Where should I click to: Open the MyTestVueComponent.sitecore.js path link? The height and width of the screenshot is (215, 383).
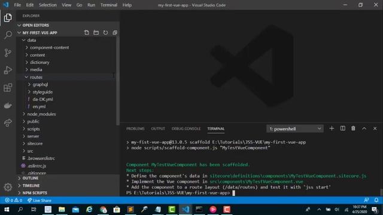pyautogui.click(x=288, y=176)
